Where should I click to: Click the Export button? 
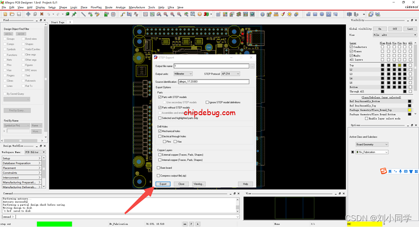(x=163, y=184)
